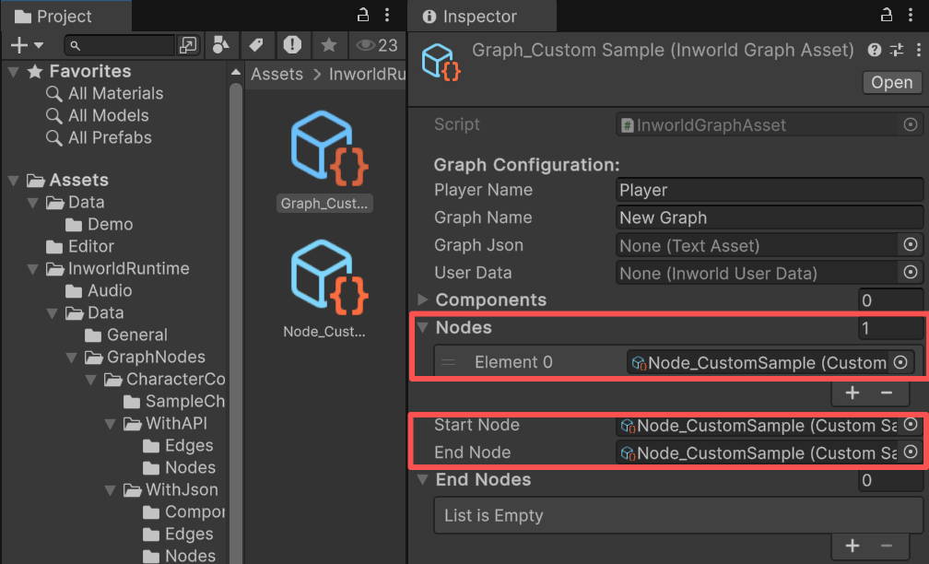Viewport: 929px width, 564px height.
Task: Expand the Components section
Action: pyautogui.click(x=423, y=300)
